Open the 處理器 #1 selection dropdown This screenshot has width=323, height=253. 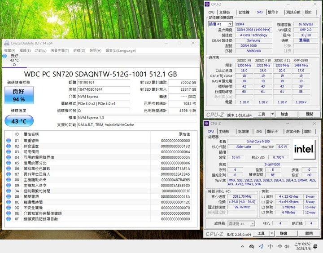(241, 223)
